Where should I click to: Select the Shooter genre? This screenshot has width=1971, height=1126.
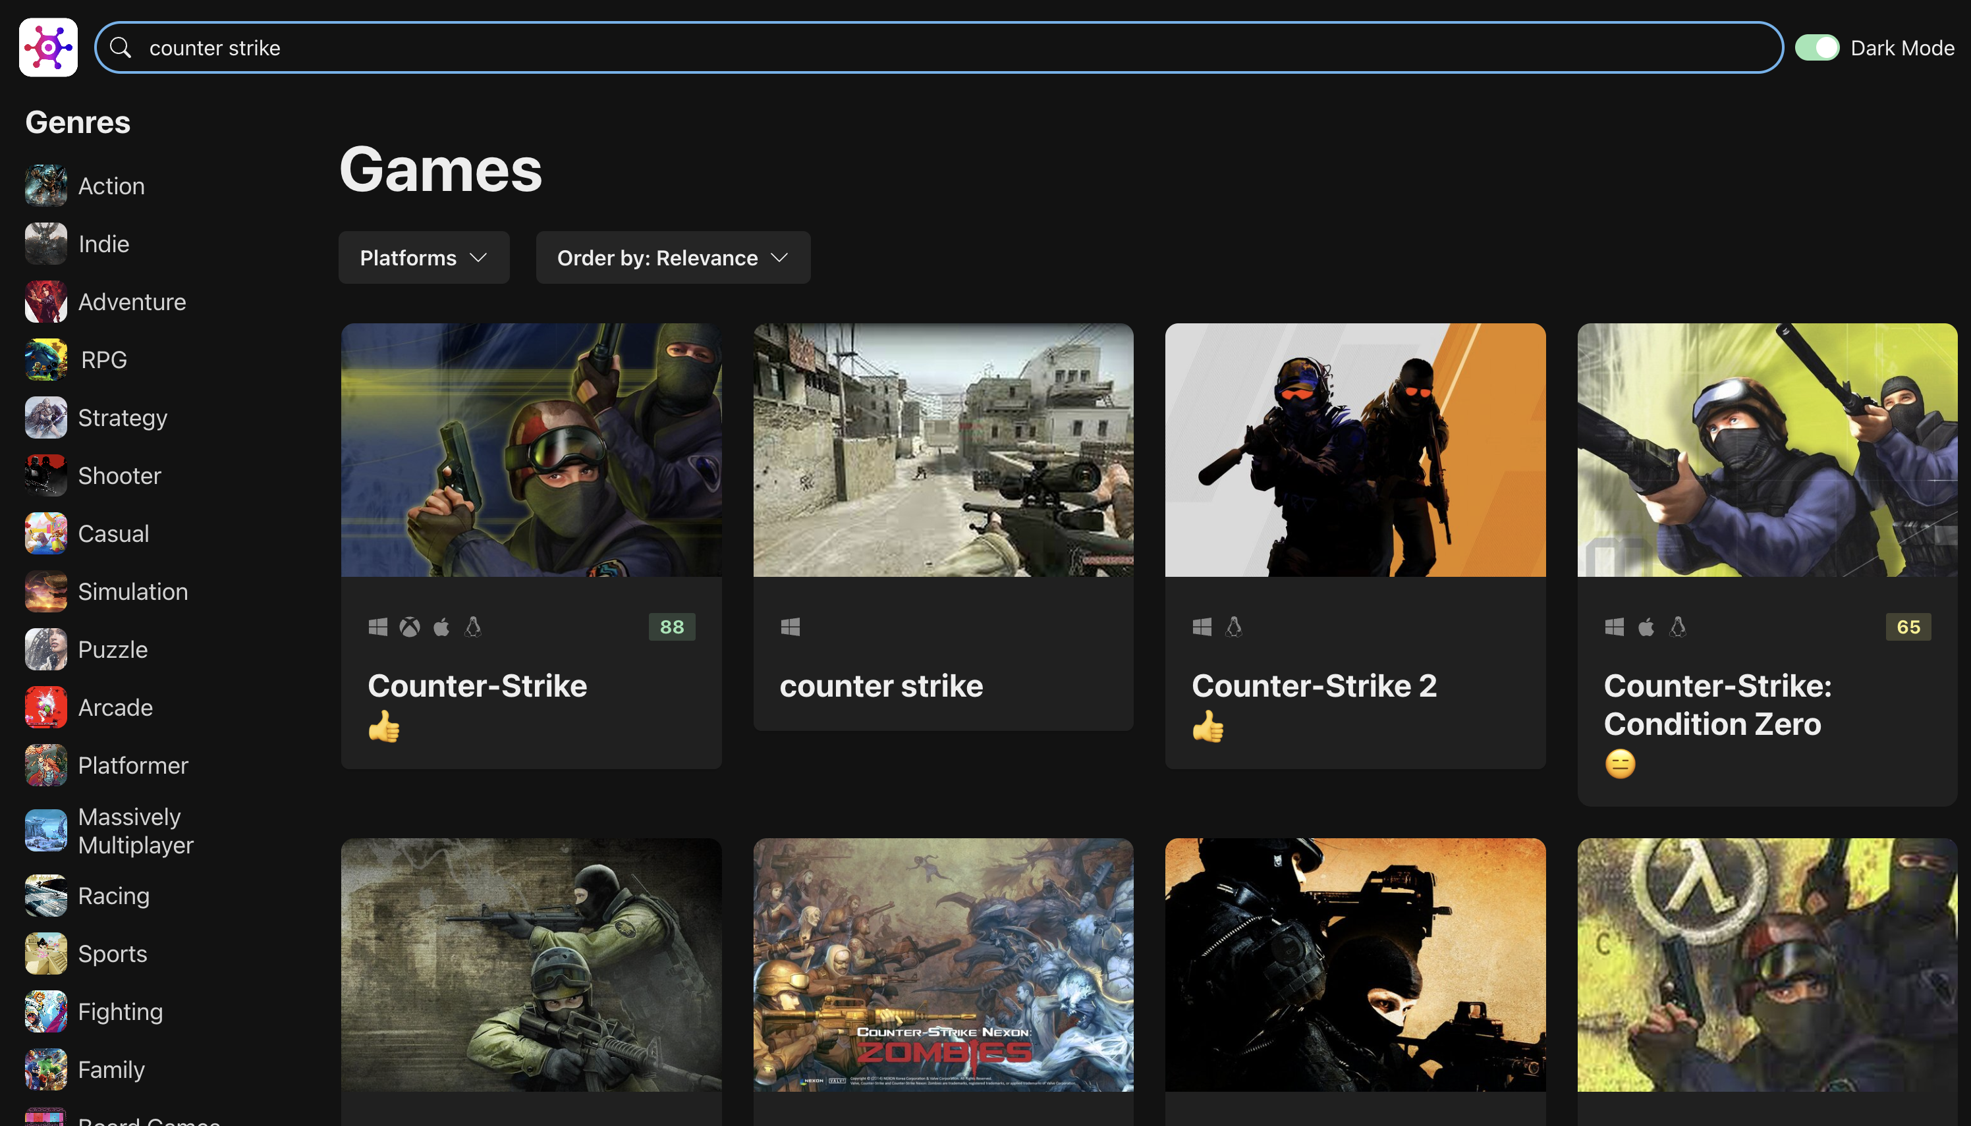point(120,475)
